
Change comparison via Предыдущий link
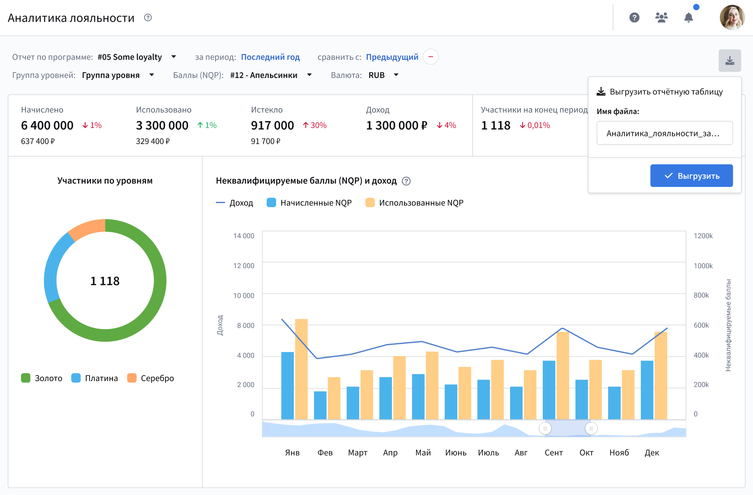point(392,57)
